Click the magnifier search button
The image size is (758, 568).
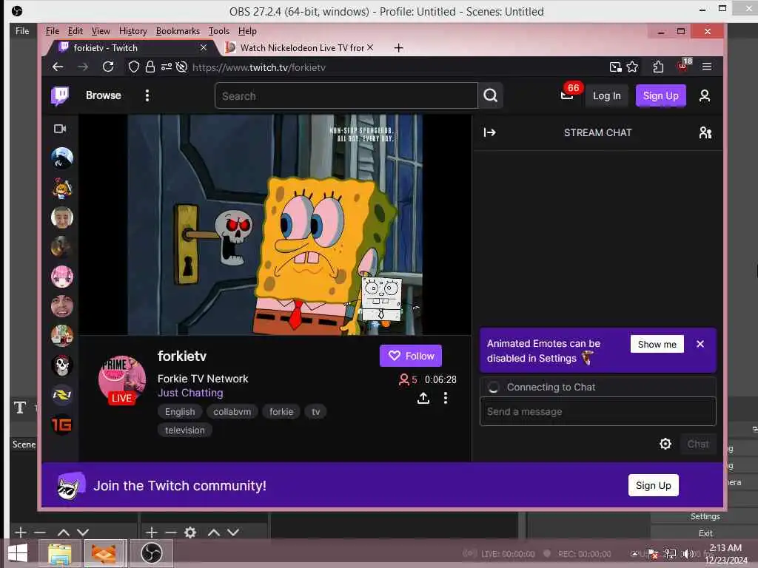tap(490, 95)
